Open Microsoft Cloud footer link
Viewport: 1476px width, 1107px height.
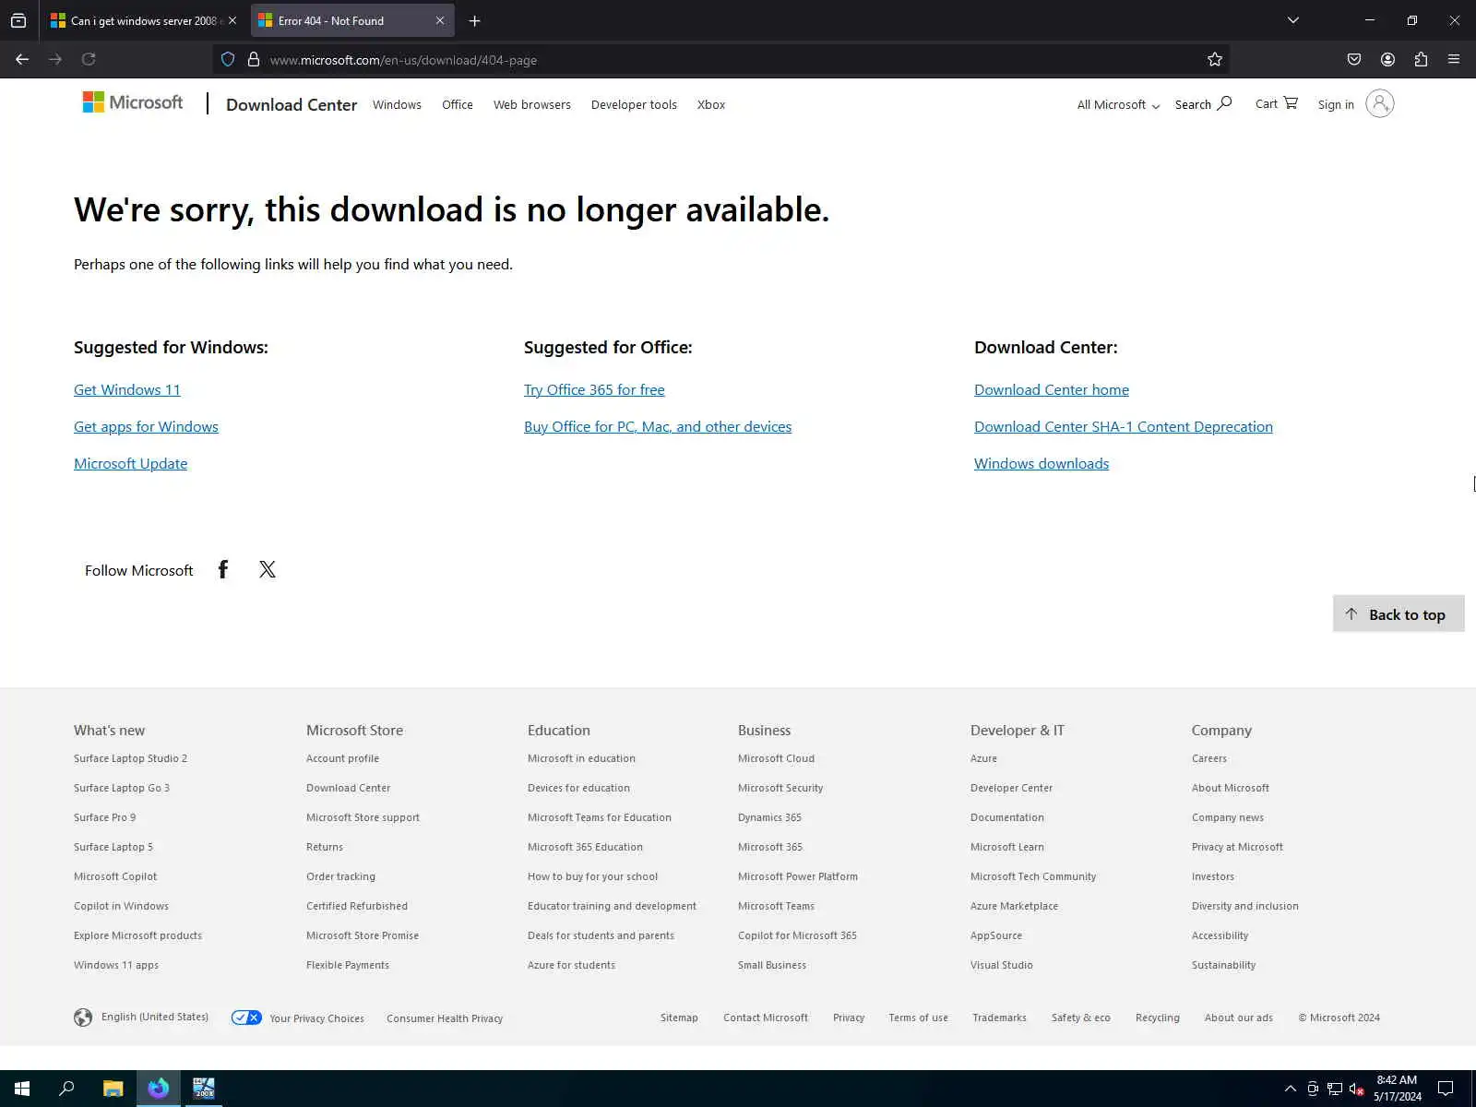click(776, 758)
